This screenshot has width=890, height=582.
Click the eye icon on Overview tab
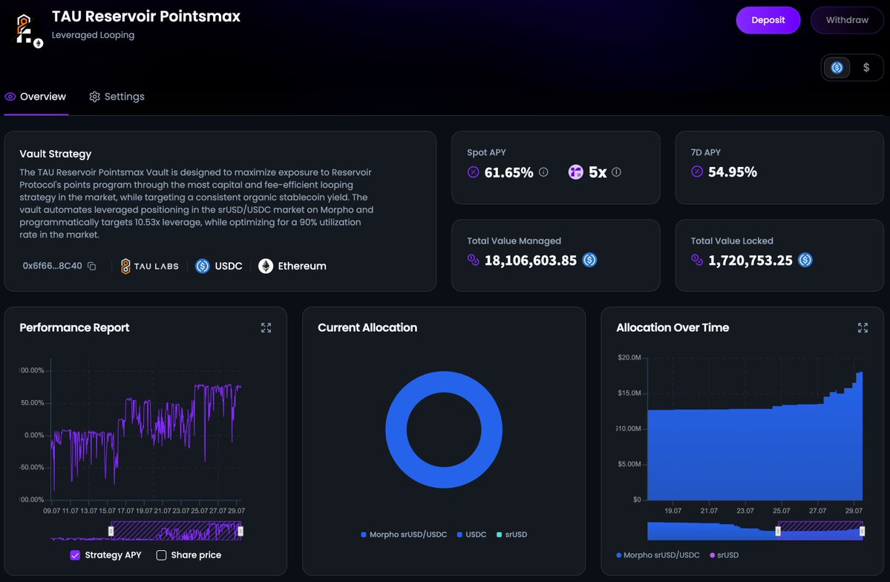(x=10, y=97)
